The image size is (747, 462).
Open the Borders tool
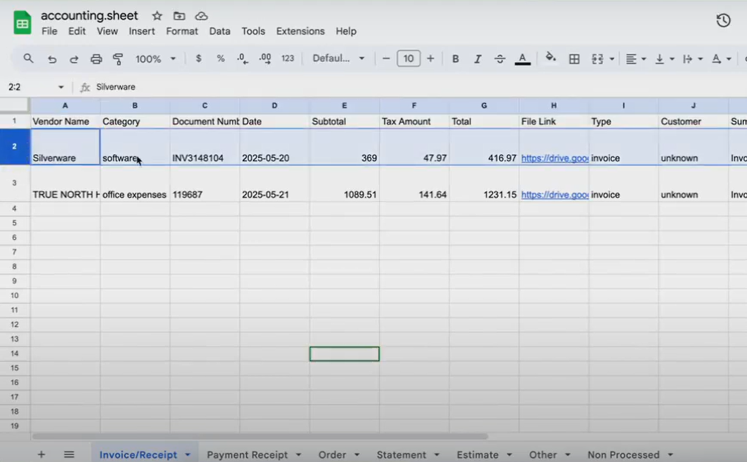click(574, 59)
